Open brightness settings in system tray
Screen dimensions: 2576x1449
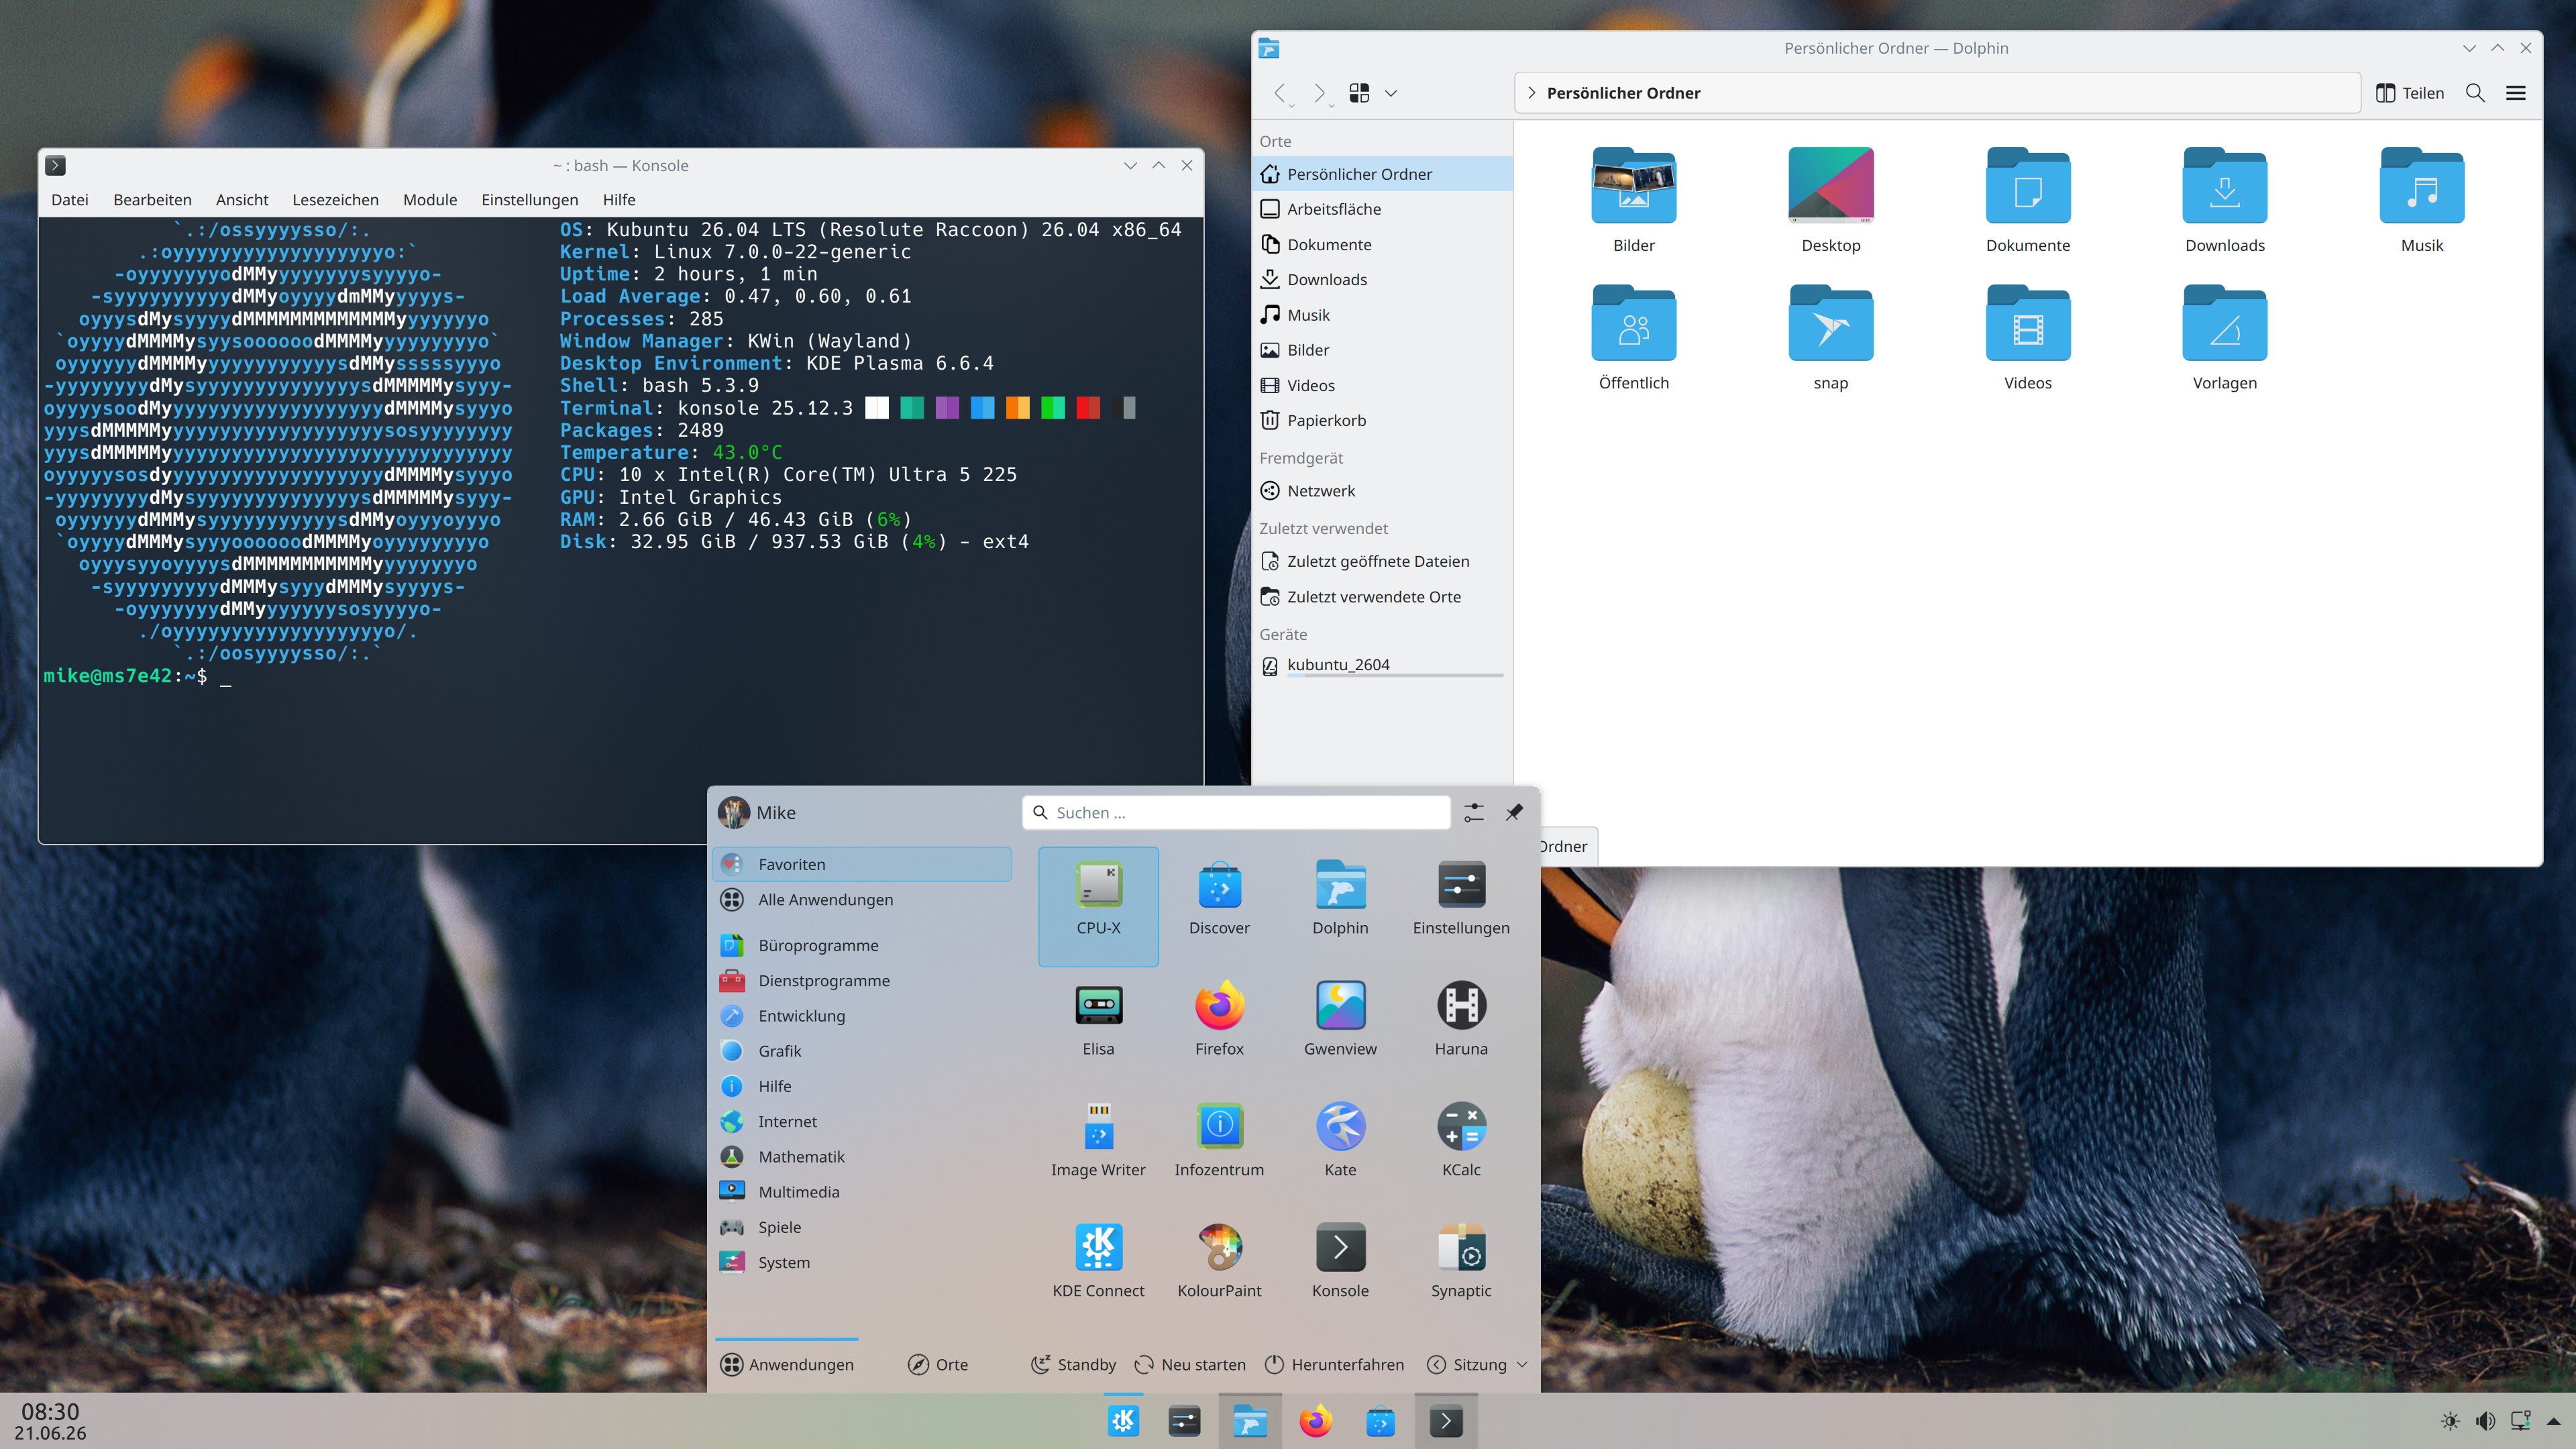pos(2450,1421)
